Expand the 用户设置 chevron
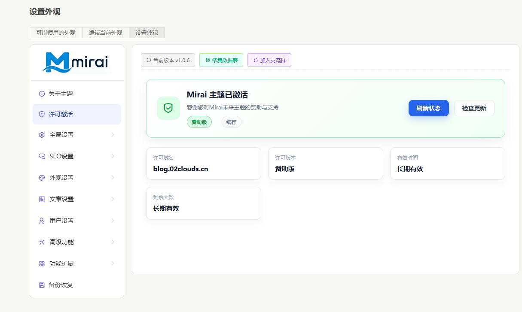522x312 pixels. pyautogui.click(x=113, y=221)
